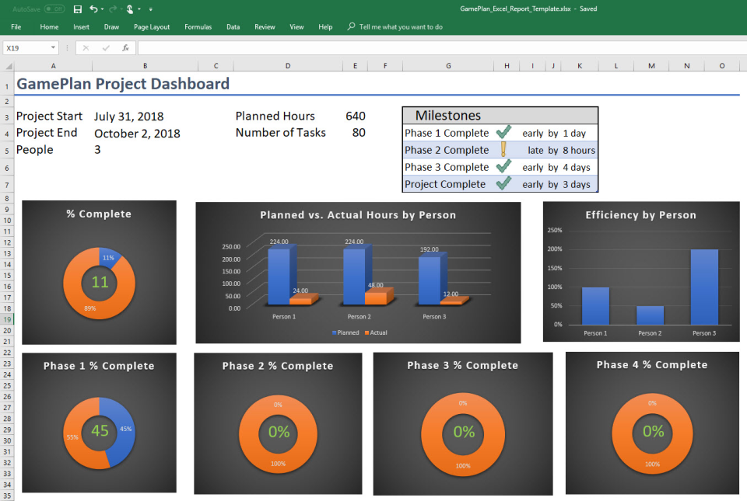Click the Insert Function fx icon
Viewport: 747px width, 501px height.
pos(125,47)
